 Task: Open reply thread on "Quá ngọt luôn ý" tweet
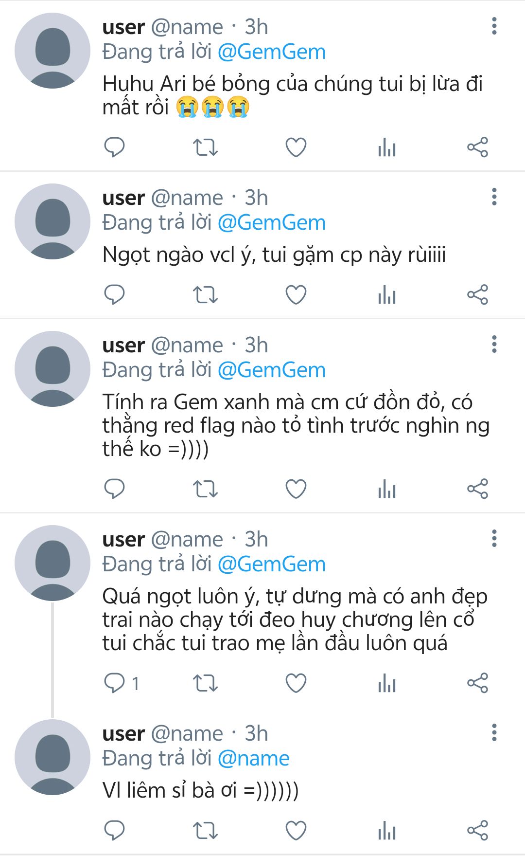pos(115,683)
